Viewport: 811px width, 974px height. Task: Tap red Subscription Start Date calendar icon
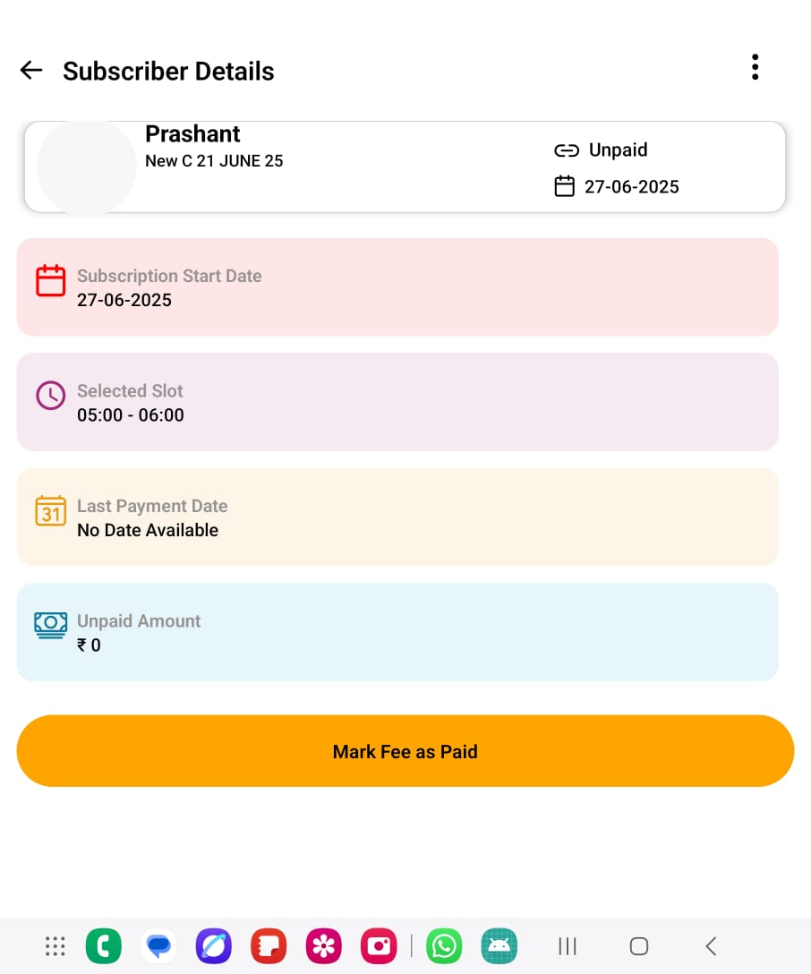pos(50,281)
